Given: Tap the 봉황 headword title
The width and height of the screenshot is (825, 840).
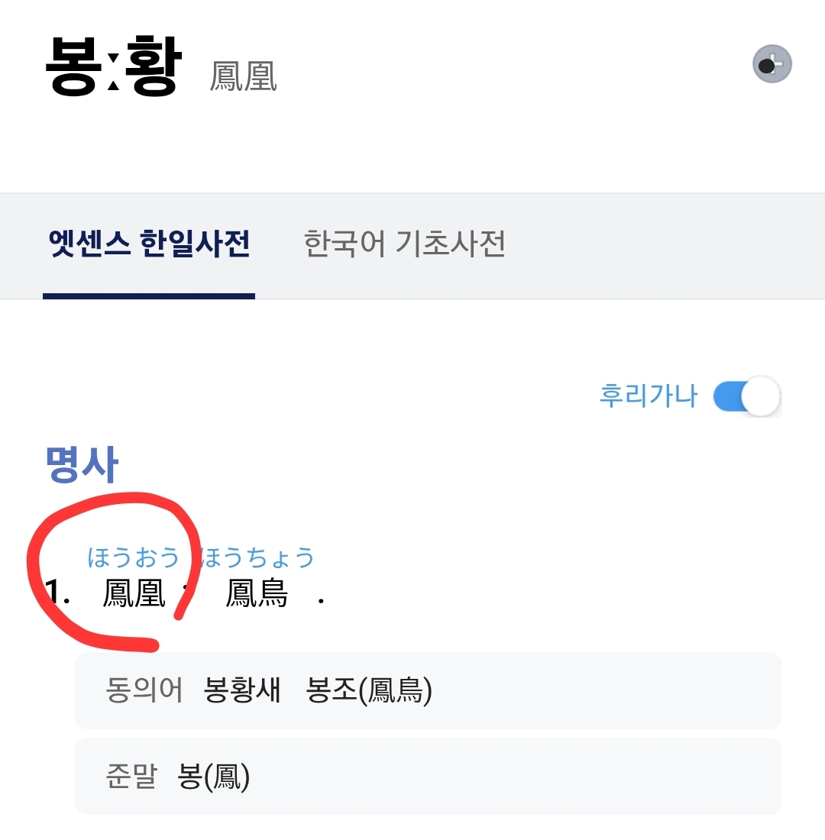Looking at the screenshot, I should (114, 66).
